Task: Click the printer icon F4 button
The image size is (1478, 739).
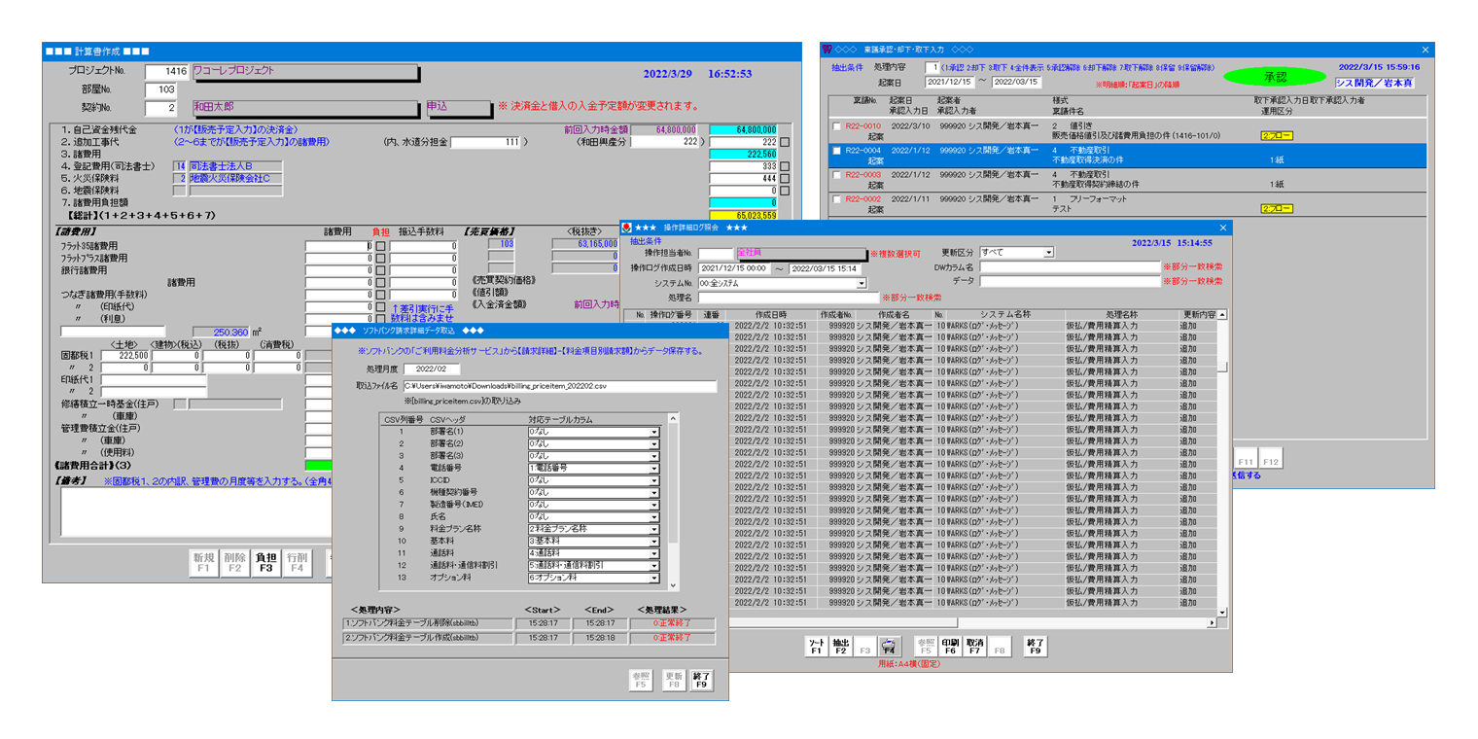Action: pyautogui.click(x=889, y=647)
